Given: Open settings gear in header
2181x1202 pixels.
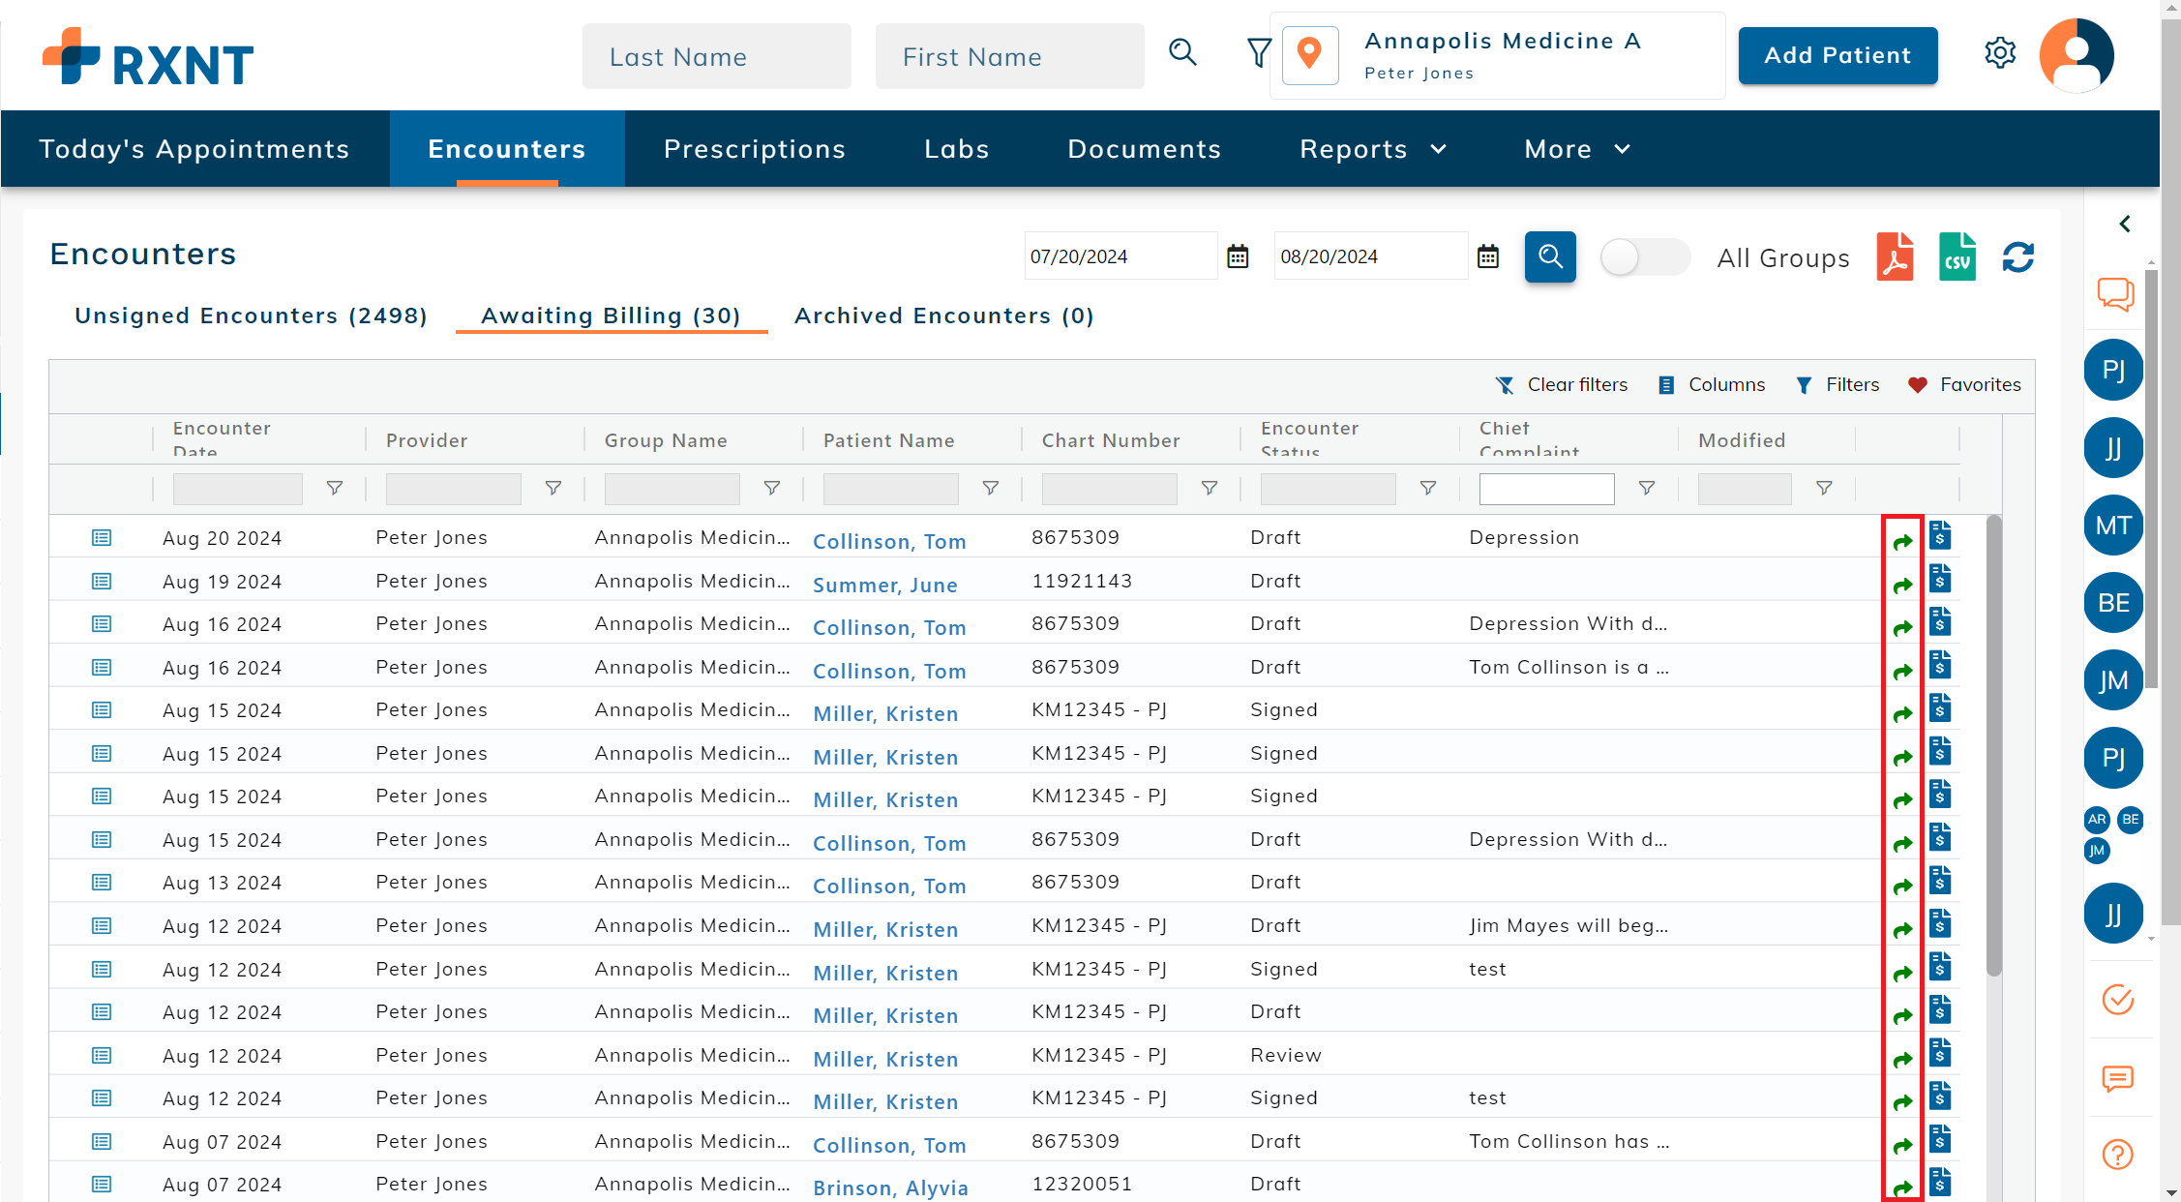Looking at the screenshot, I should point(1999,53).
